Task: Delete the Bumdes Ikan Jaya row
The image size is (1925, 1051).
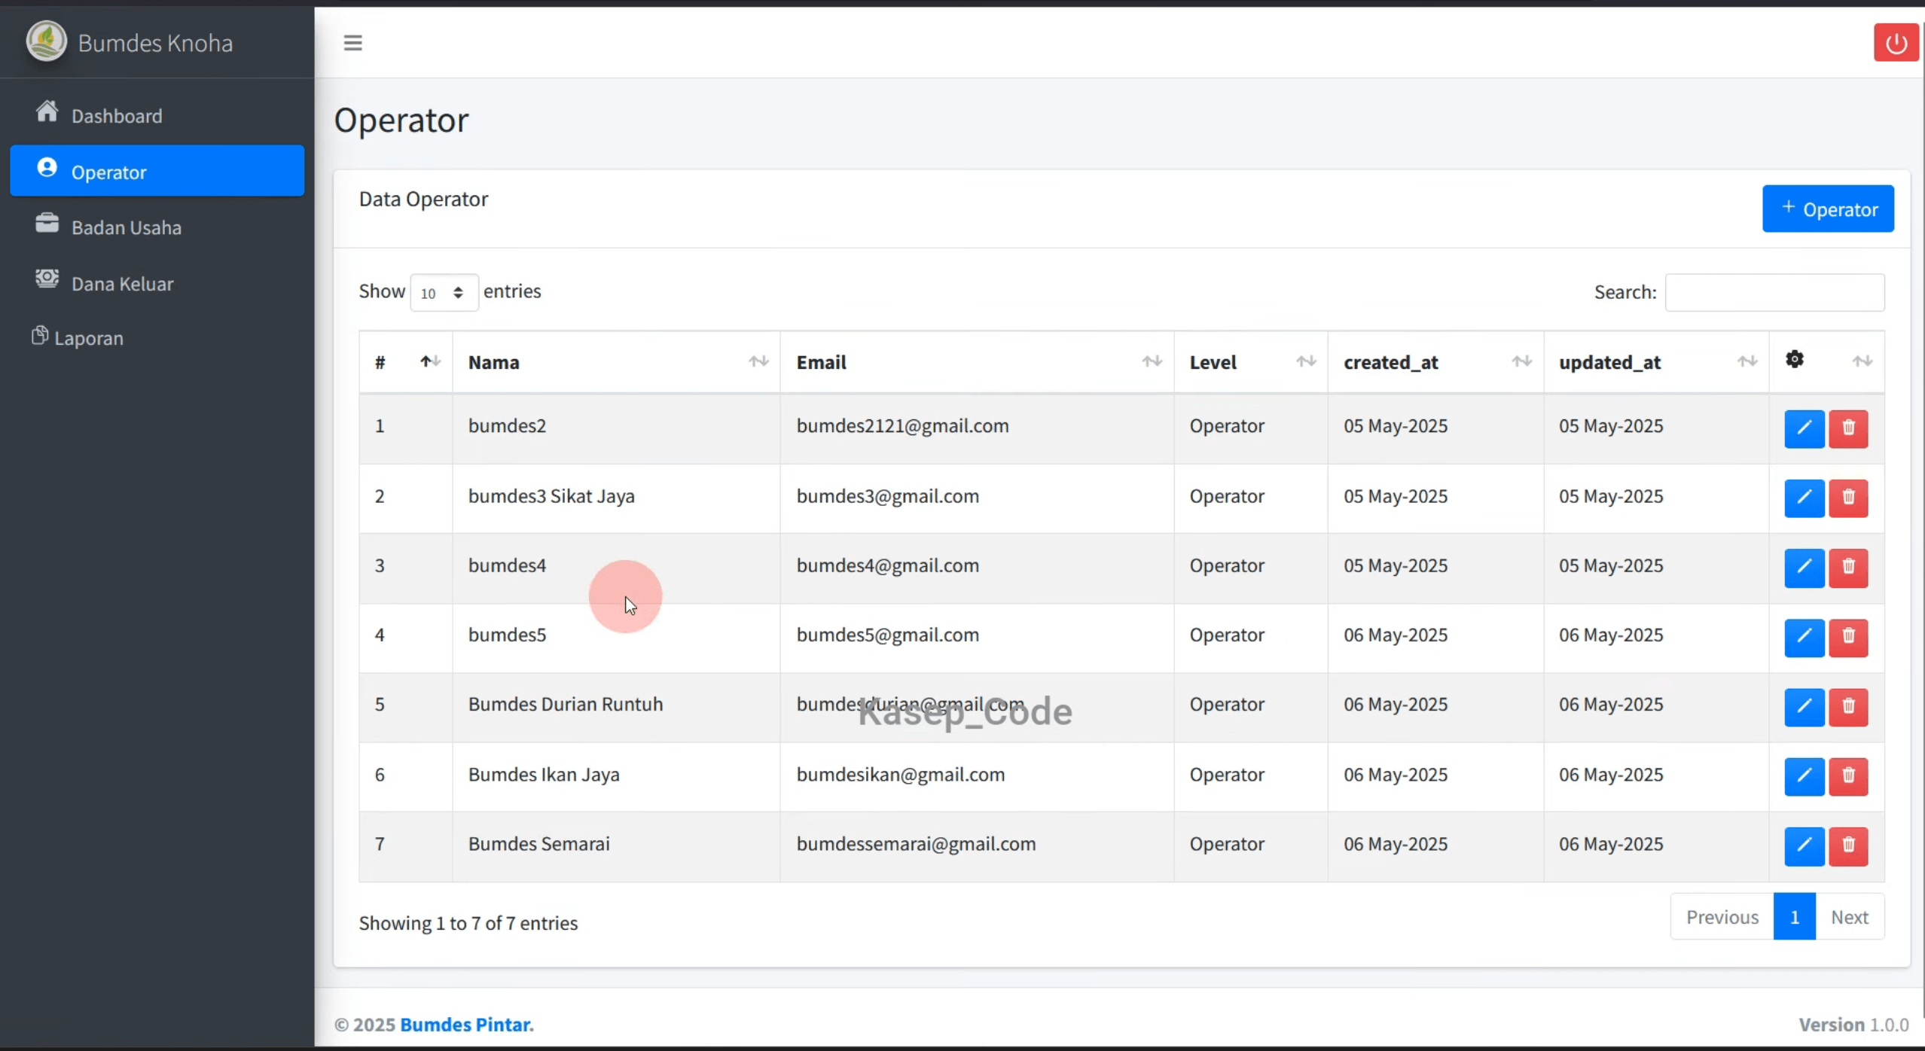Action: click(1848, 776)
